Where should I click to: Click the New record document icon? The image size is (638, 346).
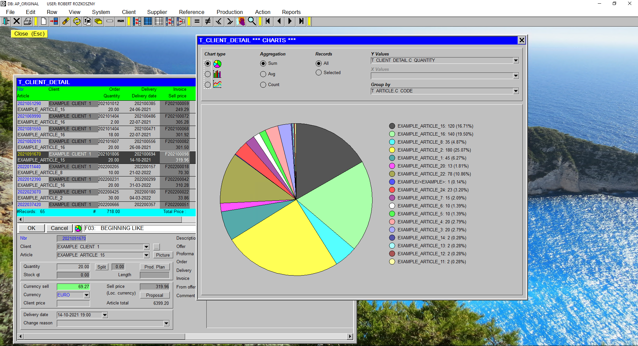coord(44,21)
